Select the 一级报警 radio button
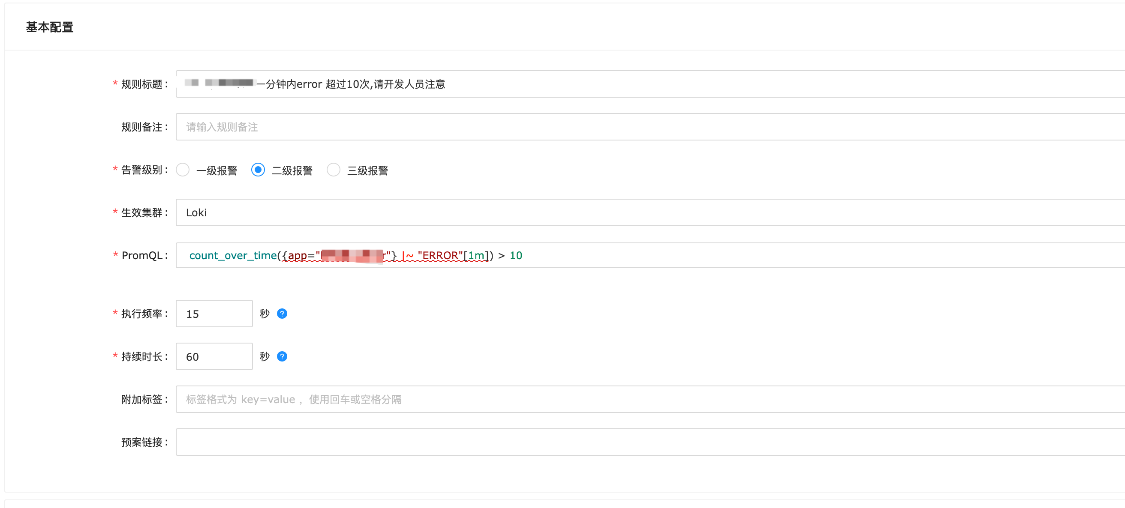This screenshot has height=508, width=1125. (x=183, y=170)
